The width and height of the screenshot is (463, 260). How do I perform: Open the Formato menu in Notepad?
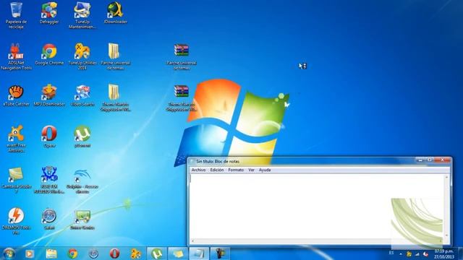click(236, 170)
